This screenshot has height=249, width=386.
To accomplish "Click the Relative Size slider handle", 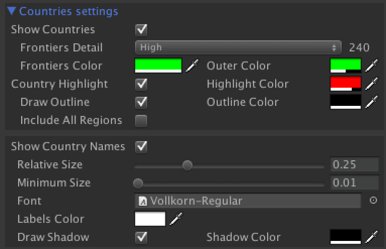I will (187, 165).
